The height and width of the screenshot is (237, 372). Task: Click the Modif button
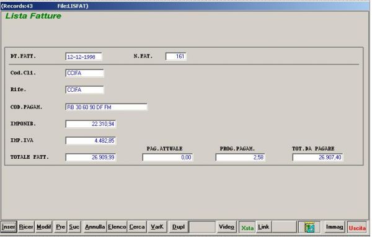[x=44, y=227]
